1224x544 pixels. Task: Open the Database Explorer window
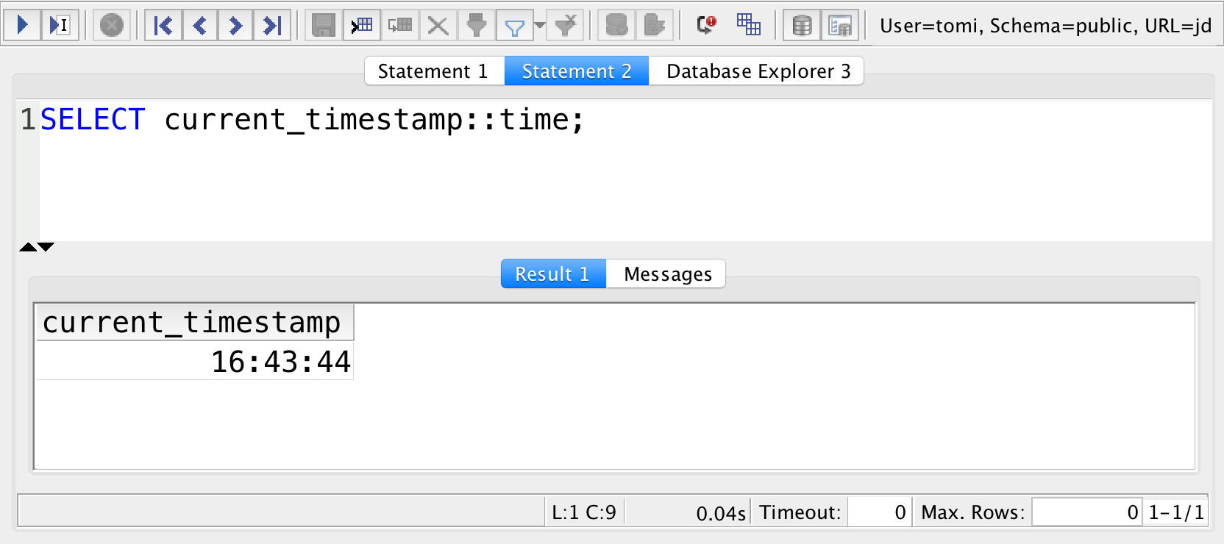click(839, 24)
